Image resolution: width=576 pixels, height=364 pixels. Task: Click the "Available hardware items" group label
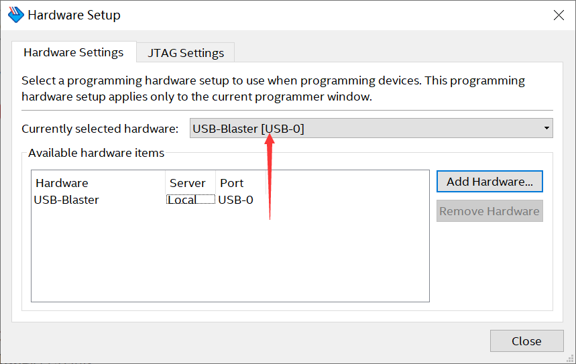[x=96, y=153]
